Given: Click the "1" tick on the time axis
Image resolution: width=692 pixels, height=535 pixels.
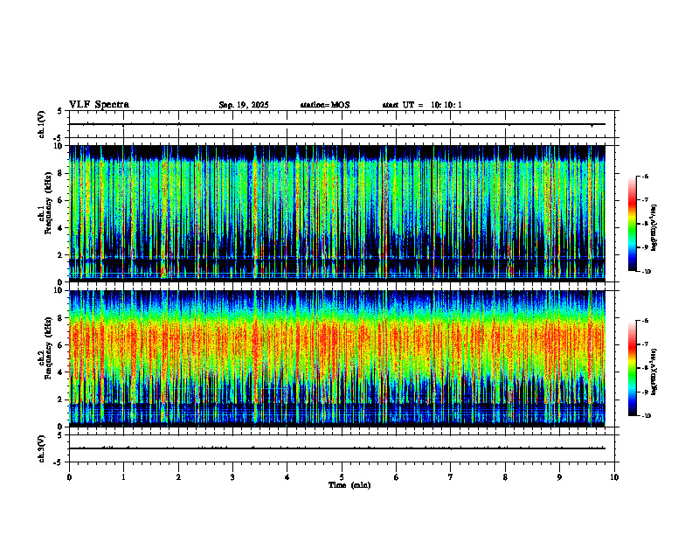Looking at the screenshot, I should [x=123, y=477].
